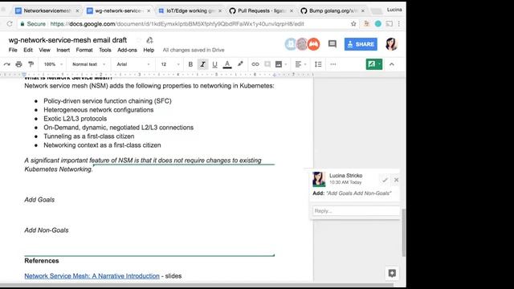The height and width of the screenshot is (289, 514).
Task: Switch to the Networkservicemesh browser tab
Action: point(47,10)
